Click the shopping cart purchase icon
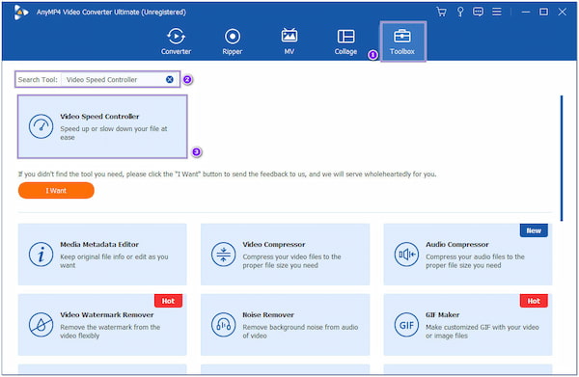 point(441,12)
